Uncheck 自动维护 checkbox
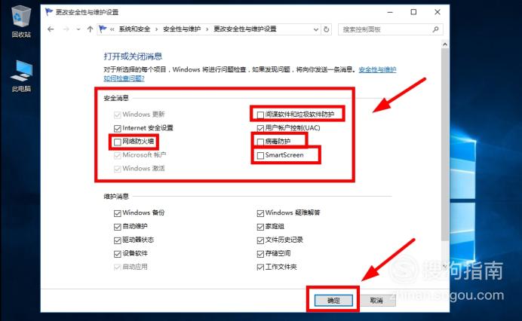The width and height of the screenshot is (522, 321). pyautogui.click(x=117, y=227)
